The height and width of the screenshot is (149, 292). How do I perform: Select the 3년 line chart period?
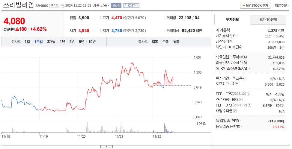[72, 42]
